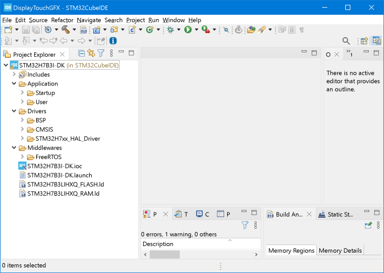
Task: Click the Problems view filter funnel icon
Action: (245, 225)
